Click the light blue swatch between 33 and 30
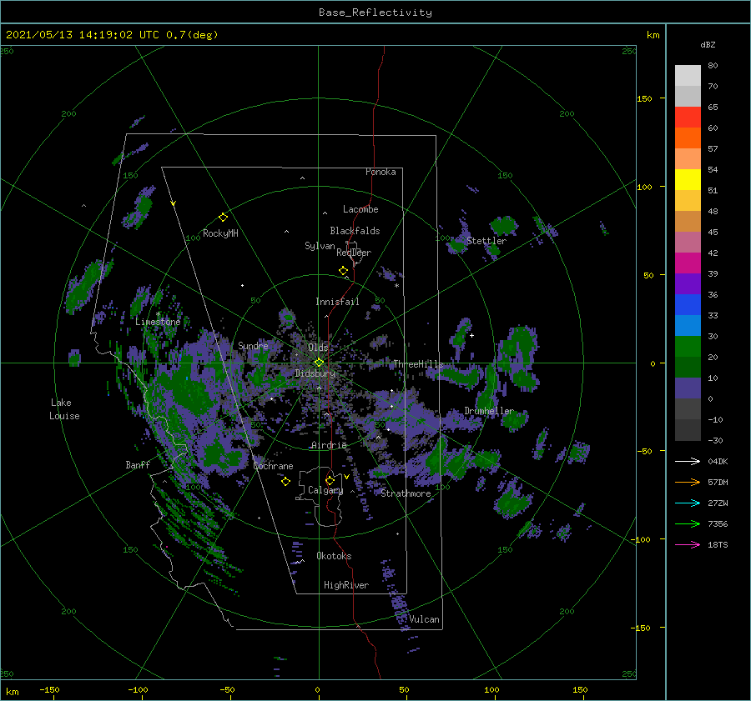Image resolution: width=751 pixels, height=701 pixels. tap(688, 325)
